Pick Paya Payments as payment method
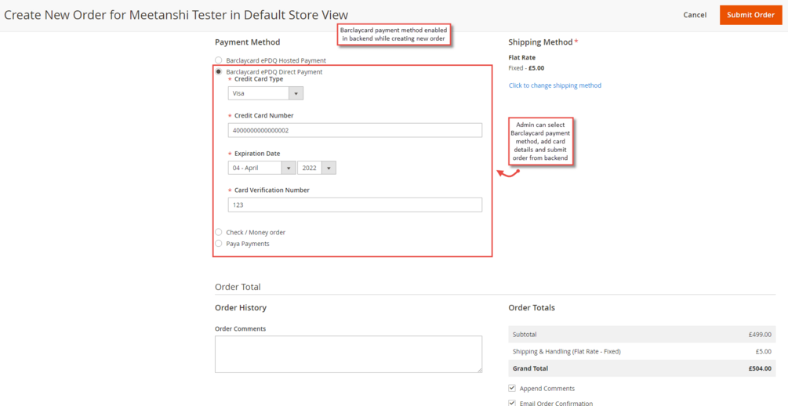This screenshot has width=788, height=406. [219, 244]
